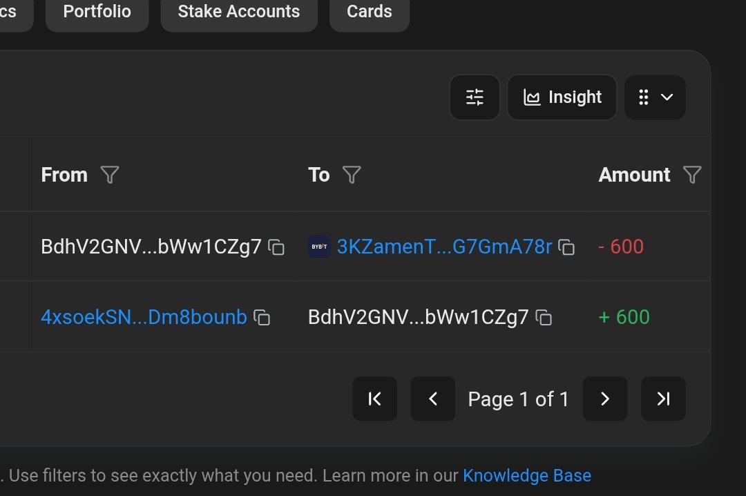The height and width of the screenshot is (496, 746).
Task: Open the Cards tab
Action: pos(369,12)
